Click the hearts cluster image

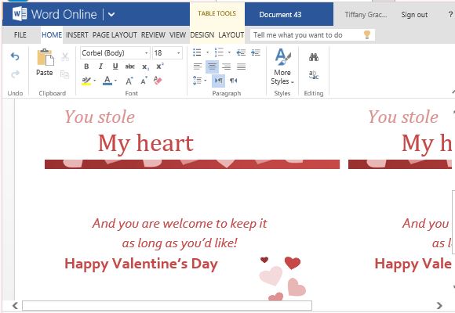(282, 278)
